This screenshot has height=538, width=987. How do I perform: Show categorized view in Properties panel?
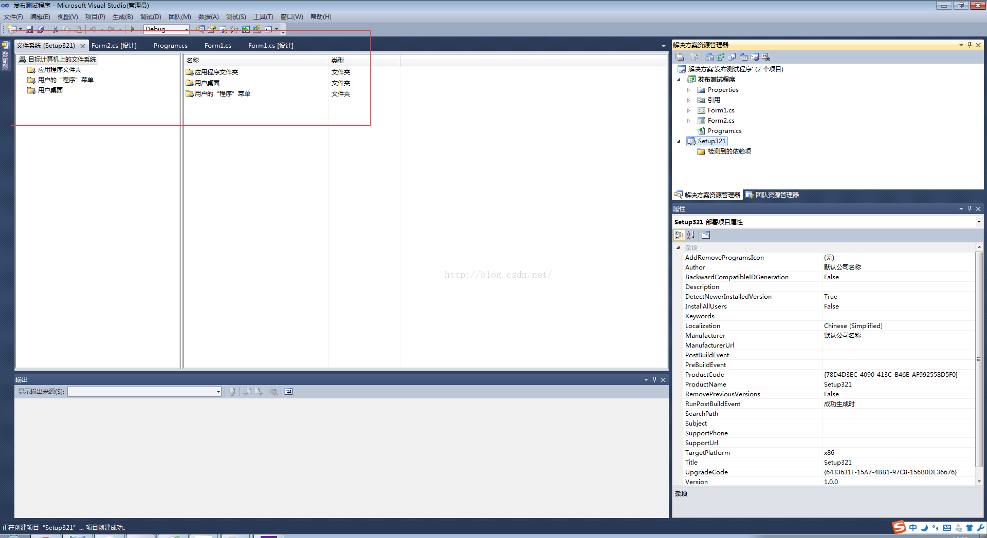coord(679,235)
